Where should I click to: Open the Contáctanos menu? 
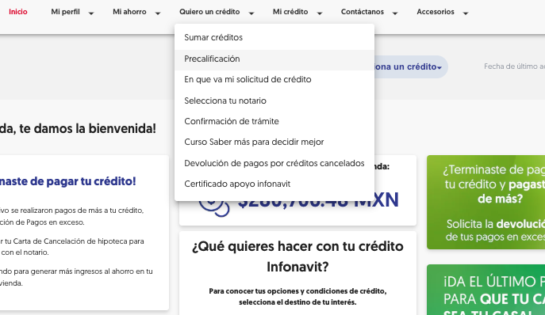coord(363,12)
